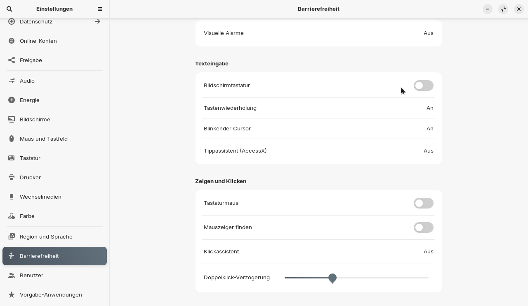Screen dimensions: 528x306
Task: Click the Drucker printer icon
Action: (x=12, y=177)
